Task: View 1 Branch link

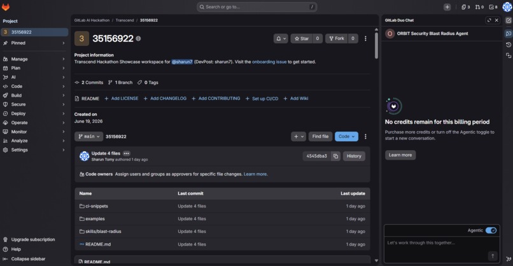Action: click(x=120, y=83)
